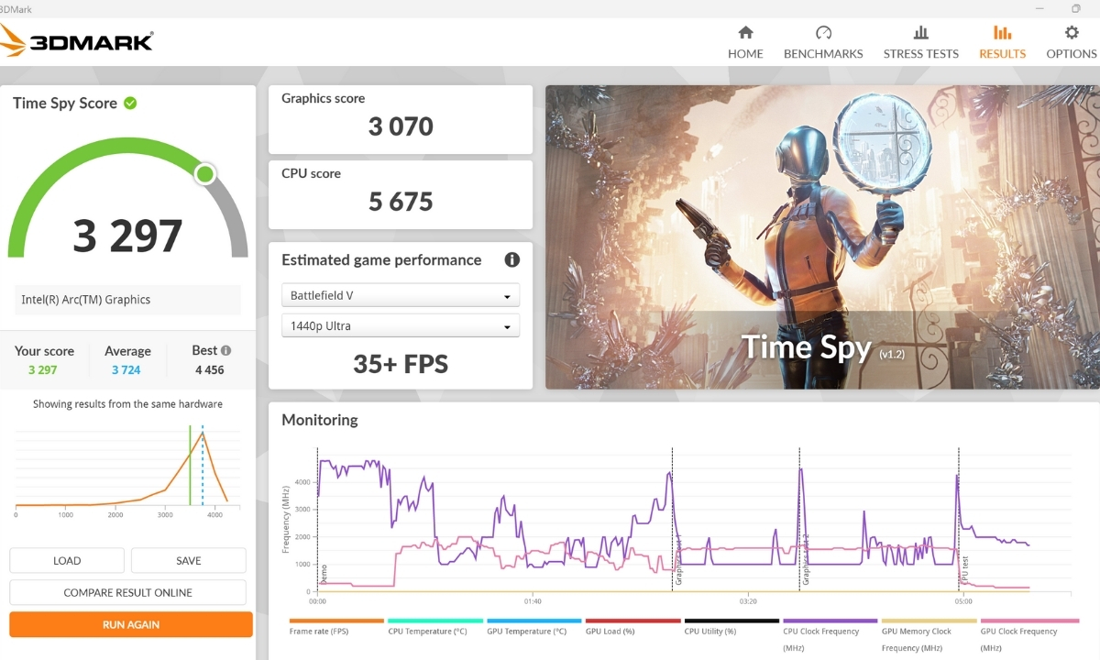The image size is (1100, 660).
Task: Open the 1440p Ultra resolution dropdown
Action: click(401, 325)
